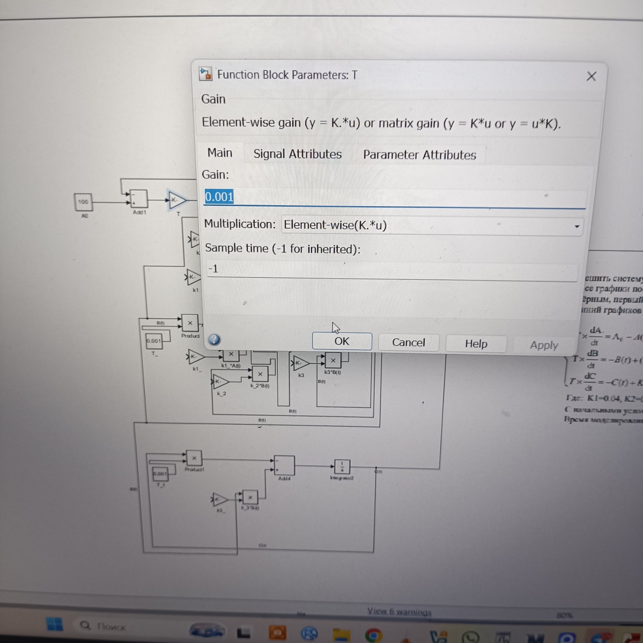The height and width of the screenshot is (643, 643).
Task: Select the Main tab
Action: [220, 153]
